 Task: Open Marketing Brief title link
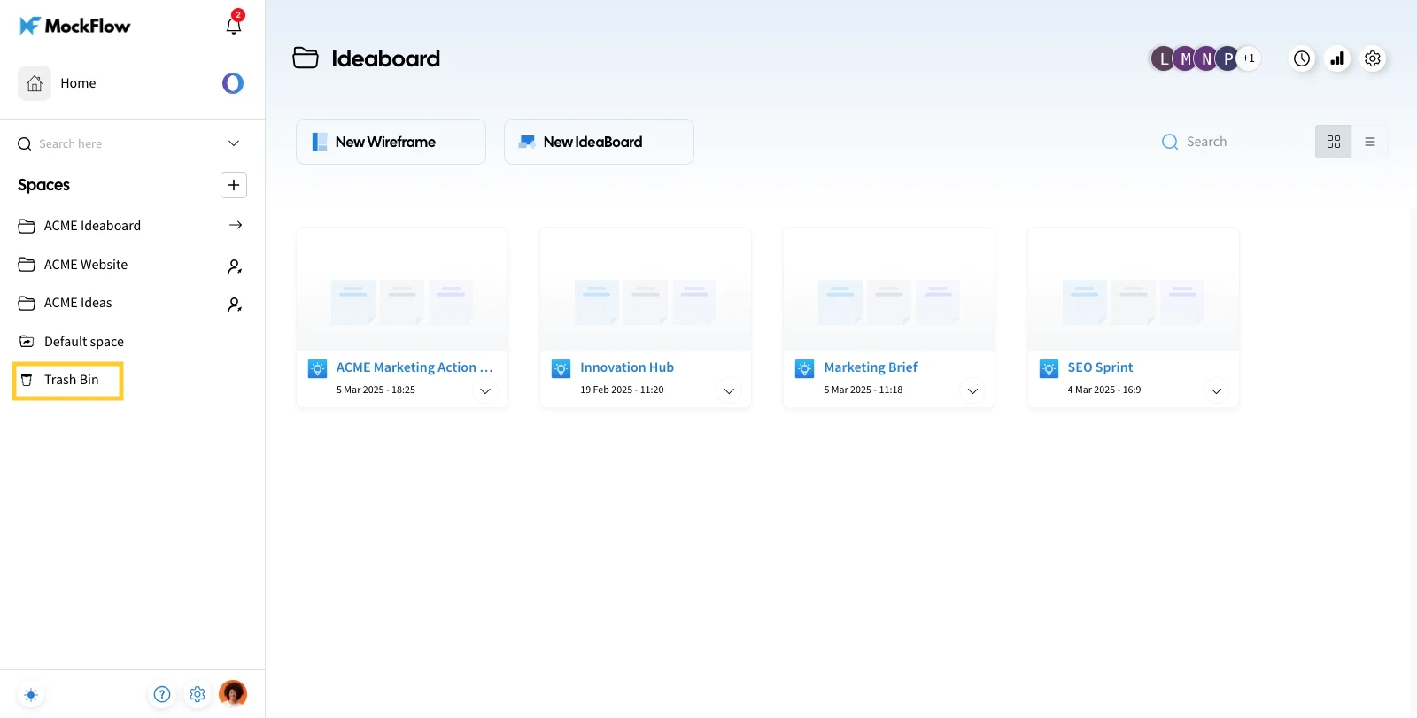coord(871,367)
